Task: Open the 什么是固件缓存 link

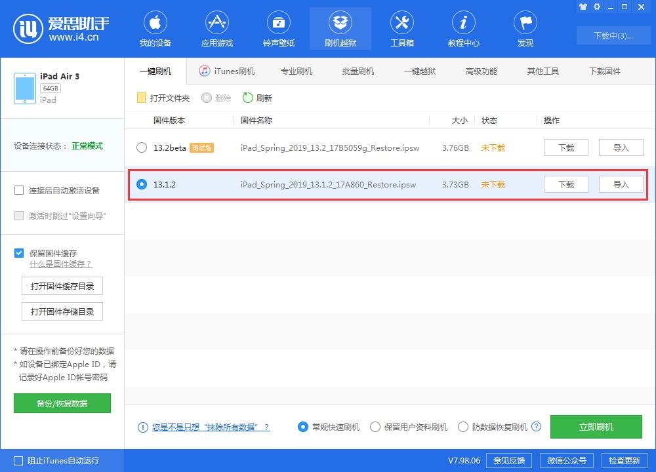Action: pos(58,263)
